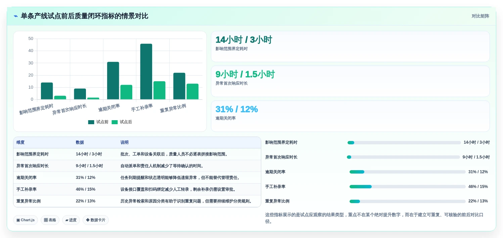Click the 重复异常比例 试点后 chart bar
This screenshot has width=503, height=238.
[192, 92]
